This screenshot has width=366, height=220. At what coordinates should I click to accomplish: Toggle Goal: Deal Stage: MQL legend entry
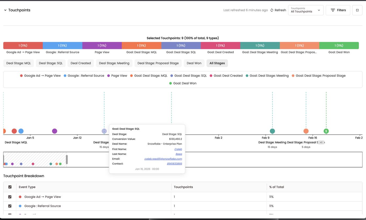pyautogui.click(x=149, y=76)
